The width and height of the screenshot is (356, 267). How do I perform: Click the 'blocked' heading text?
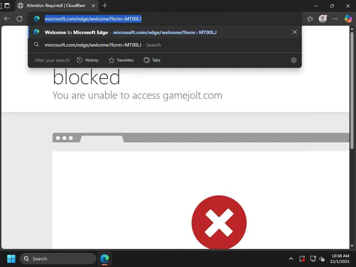[x=86, y=77]
